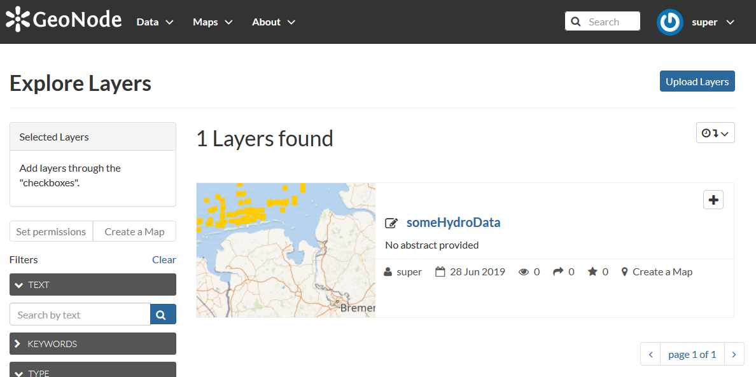Click the Selected Layers panel header
Viewport: 756px width, 377px height.
coord(92,137)
